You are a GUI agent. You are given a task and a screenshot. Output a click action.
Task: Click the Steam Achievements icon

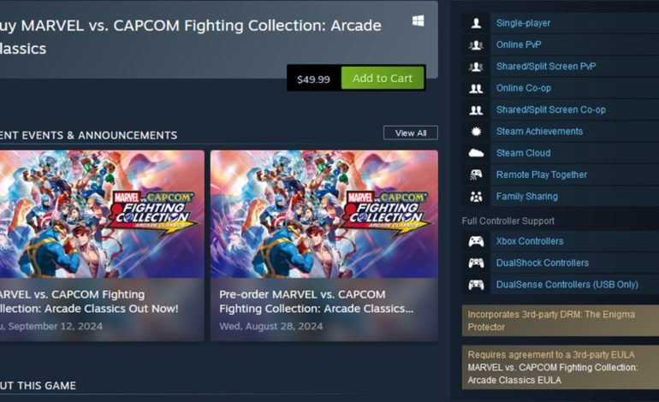click(x=476, y=132)
